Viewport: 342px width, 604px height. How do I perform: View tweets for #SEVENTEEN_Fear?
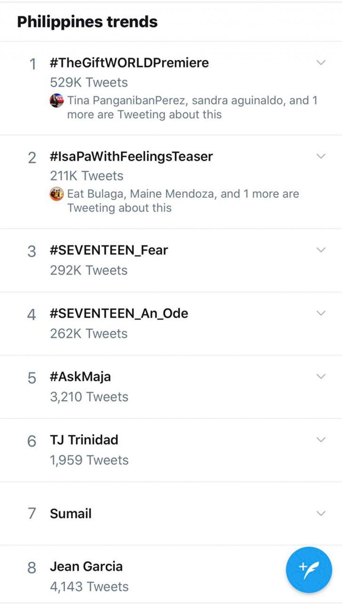point(109,250)
